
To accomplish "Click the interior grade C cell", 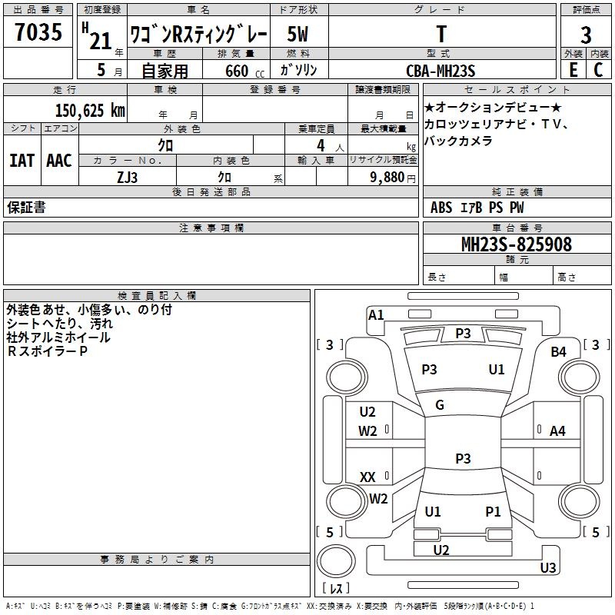I will click(598, 69).
